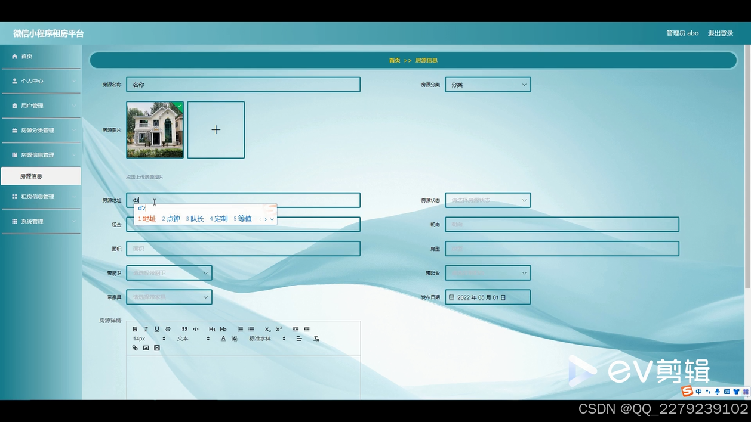This screenshot has height=422, width=751.
Task: Focus the 房型 input field
Action: pyautogui.click(x=562, y=249)
